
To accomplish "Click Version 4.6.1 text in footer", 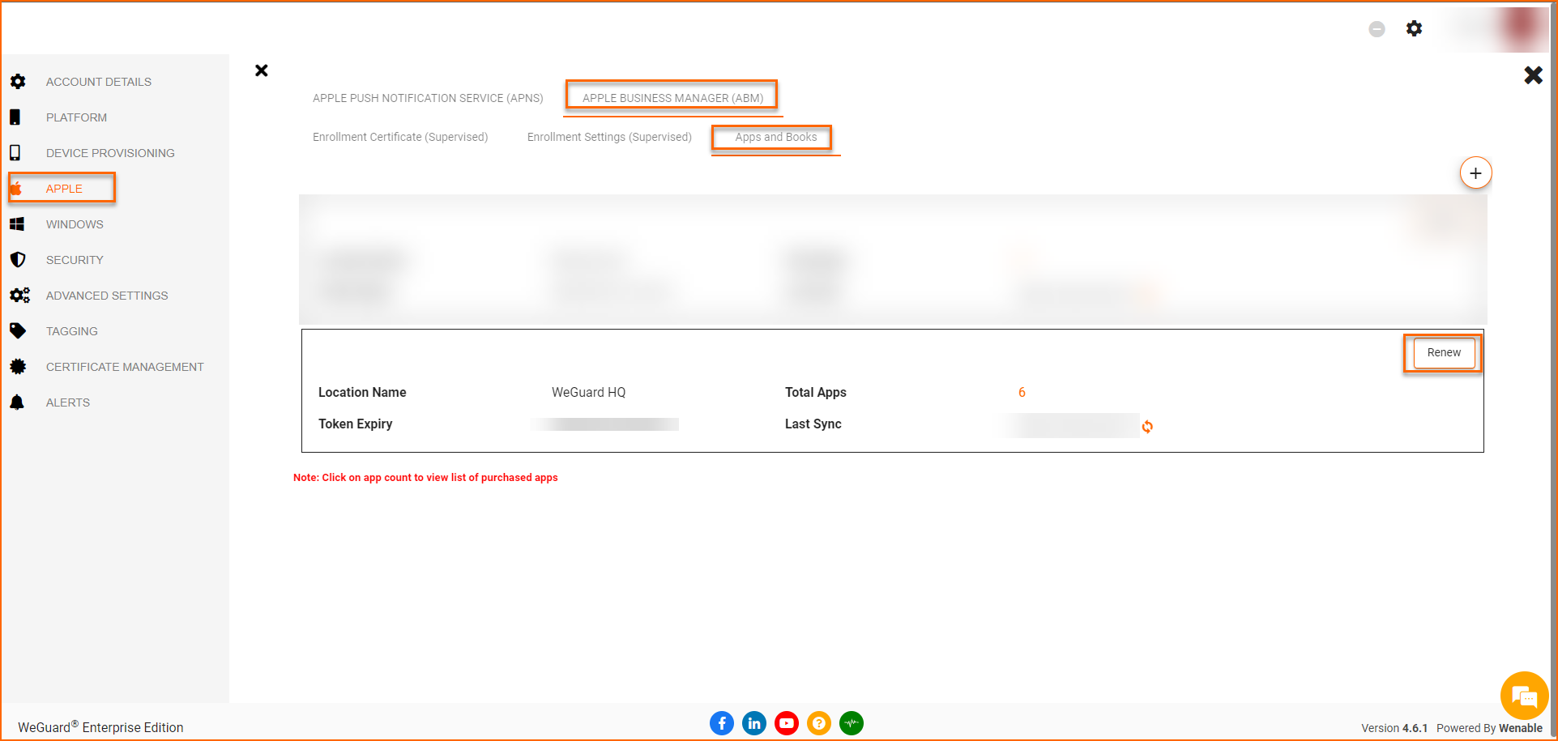I will (1394, 728).
